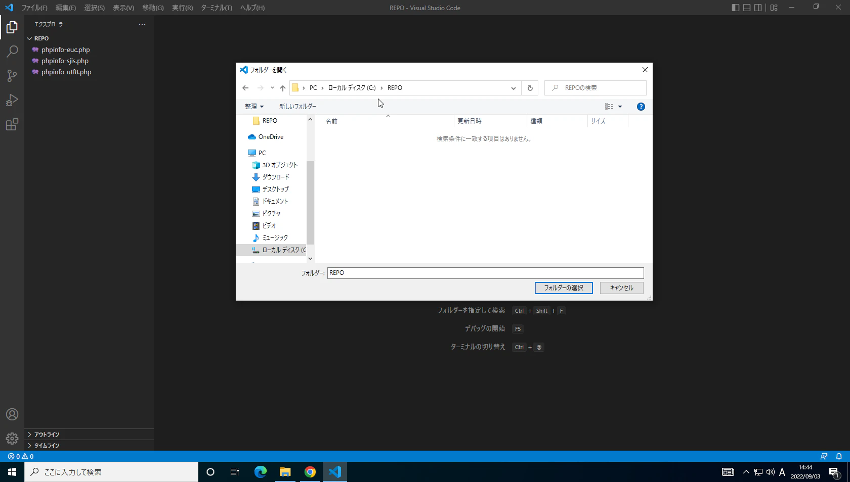Go up one folder level in the dialog
This screenshot has height=482, width=850.
point(283,88)
